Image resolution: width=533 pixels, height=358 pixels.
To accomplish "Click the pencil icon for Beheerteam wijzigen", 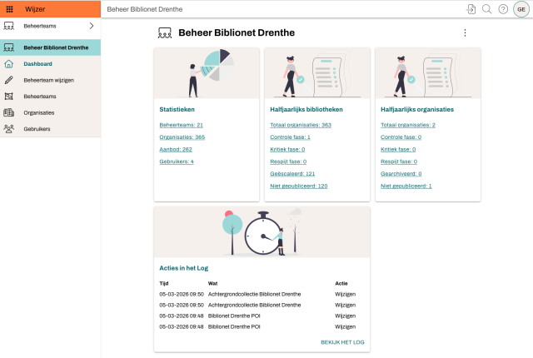I will [9, 80].
